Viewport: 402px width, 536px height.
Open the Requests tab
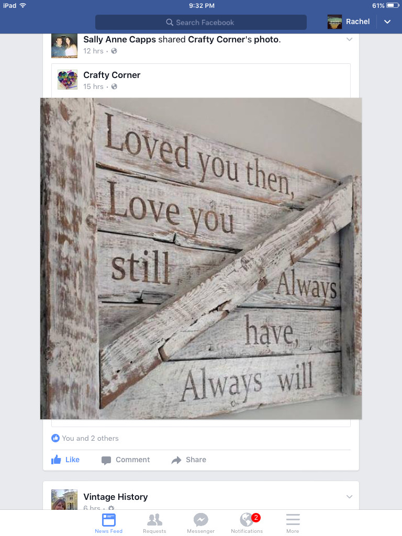154,523
